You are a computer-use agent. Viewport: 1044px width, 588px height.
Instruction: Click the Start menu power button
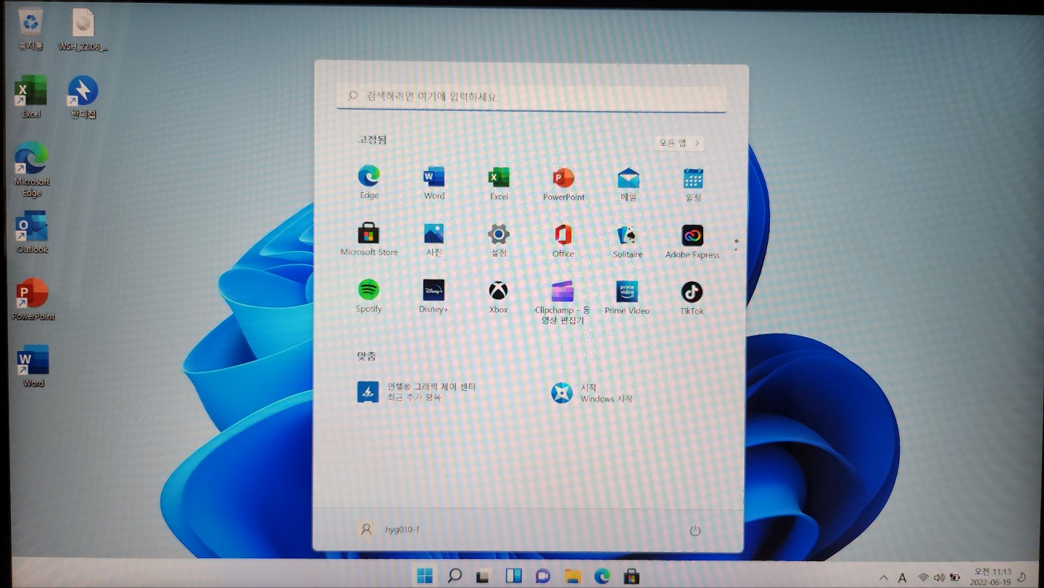[x=695, y=531]
